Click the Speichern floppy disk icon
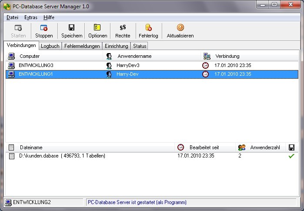 pos(71,28)
